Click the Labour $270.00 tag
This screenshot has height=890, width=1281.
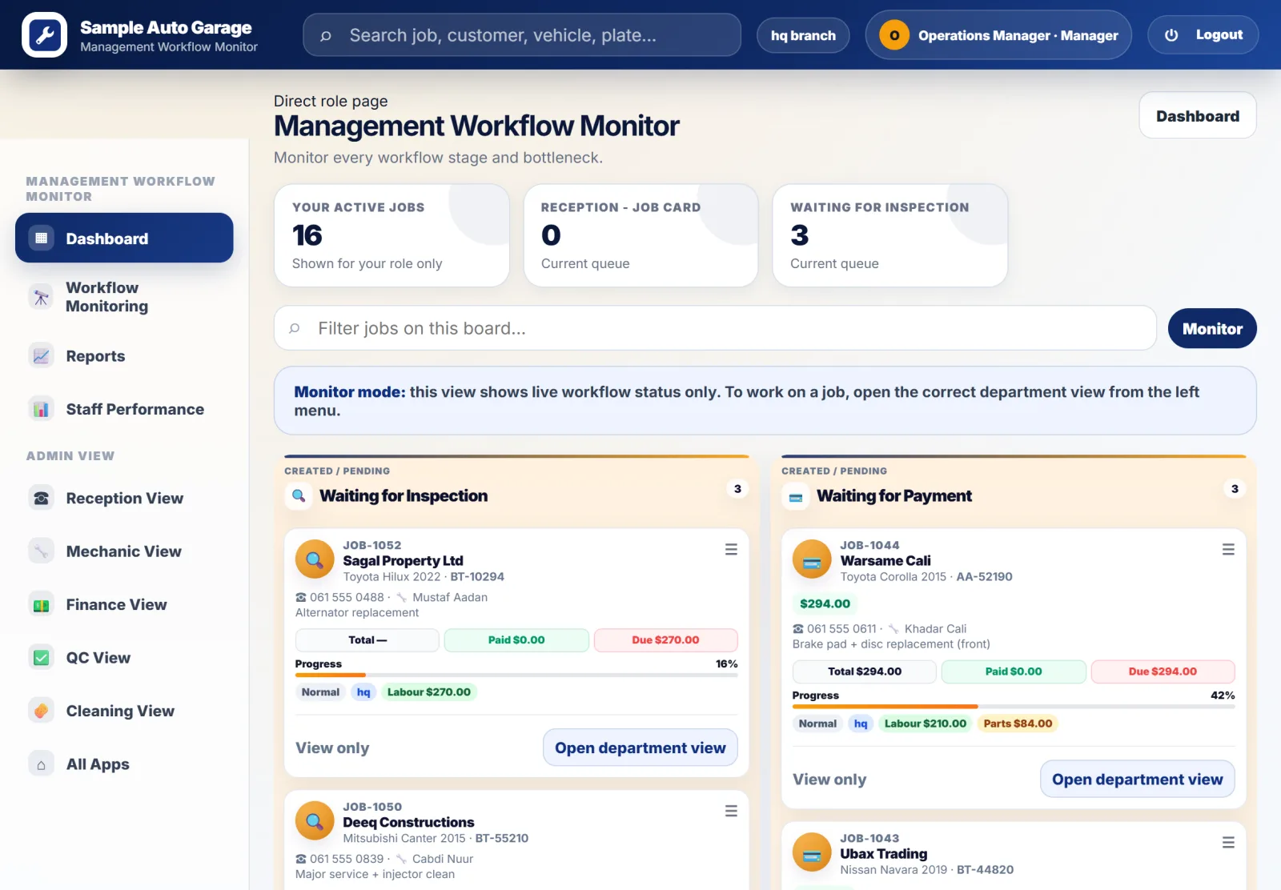click(x=429, y=692)
